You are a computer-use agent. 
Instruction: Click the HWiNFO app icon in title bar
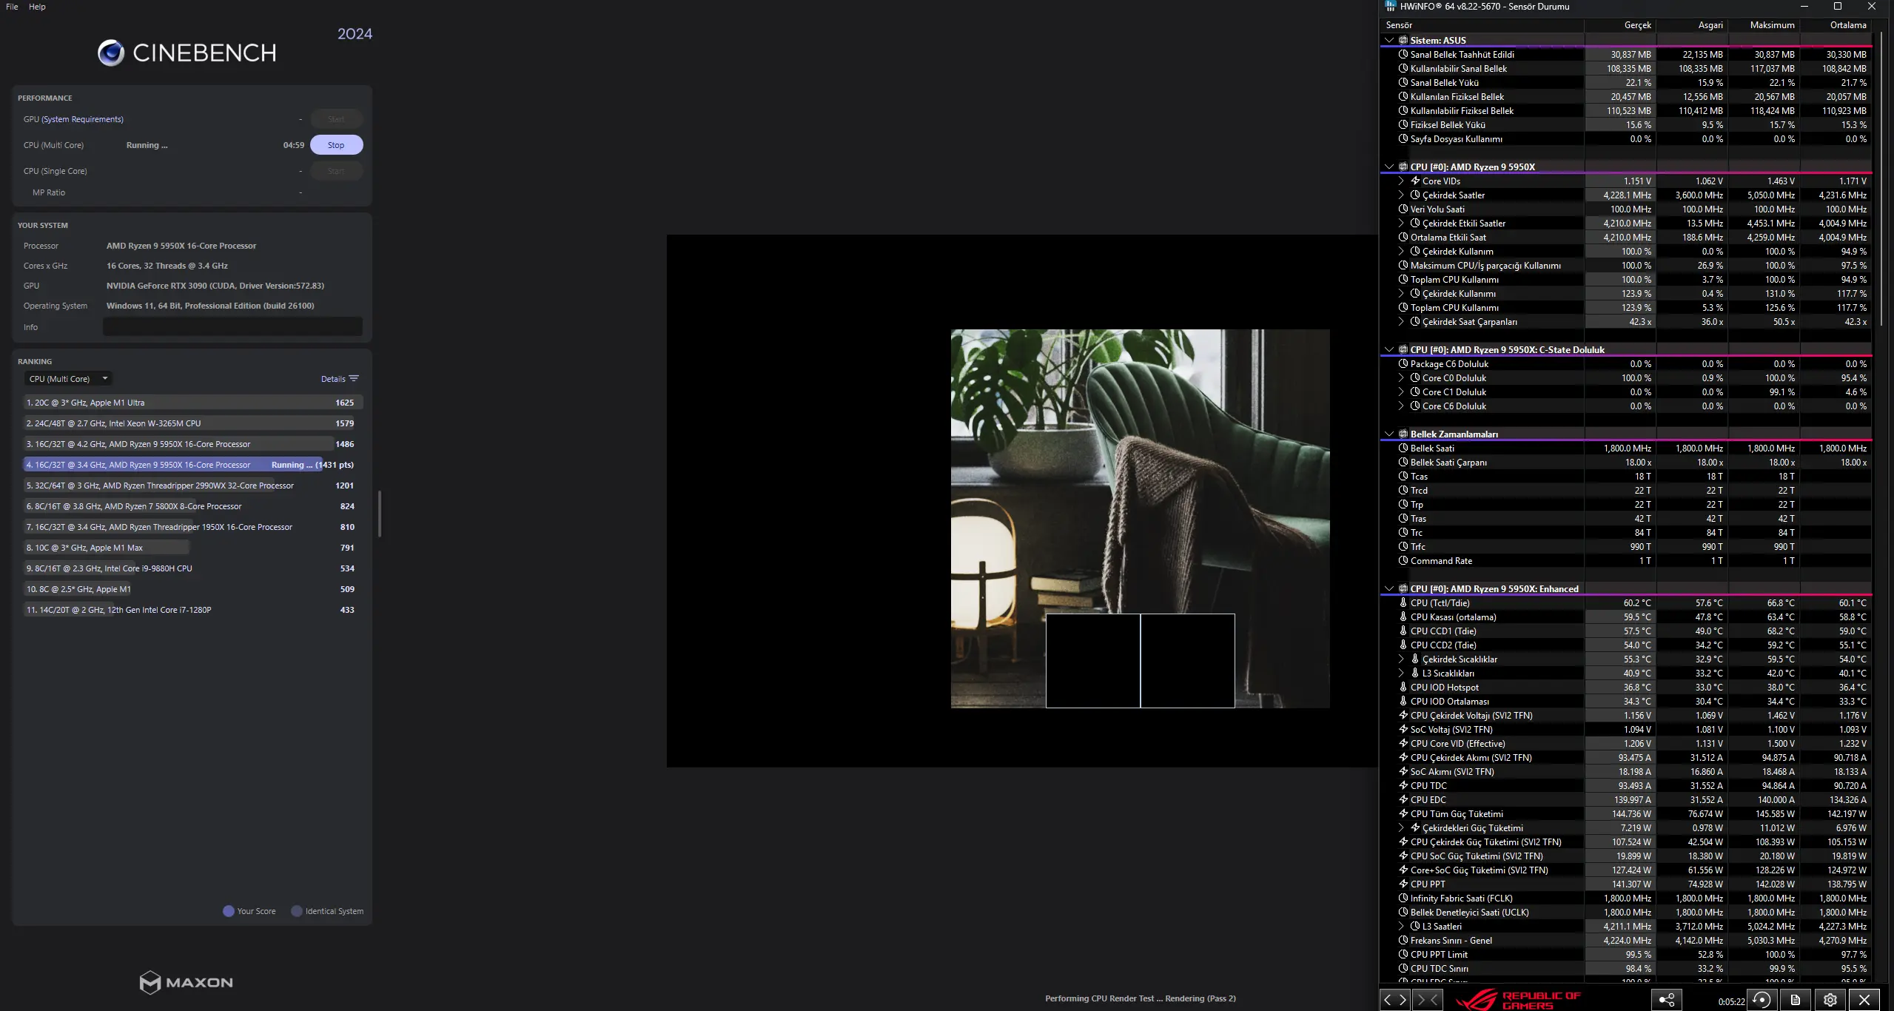click(1390, 7)
